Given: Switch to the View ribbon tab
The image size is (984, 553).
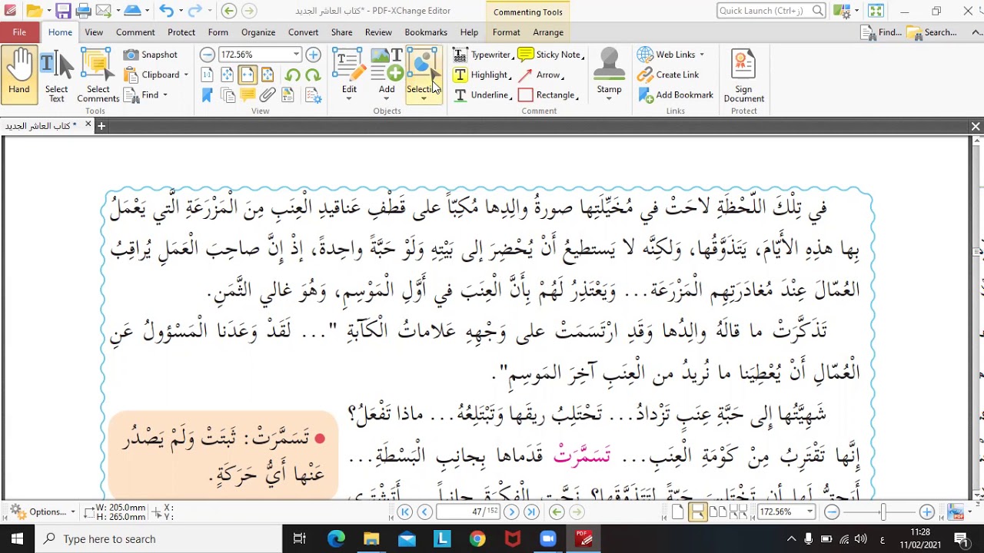Looking at the screenshot, I should pos(94,32).
